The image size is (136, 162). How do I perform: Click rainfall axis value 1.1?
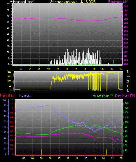click(x=12, y=104)
